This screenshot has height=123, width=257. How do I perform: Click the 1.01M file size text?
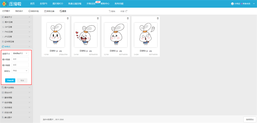click(46, 54)
